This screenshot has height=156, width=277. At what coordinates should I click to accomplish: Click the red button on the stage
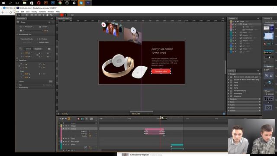(161, 71)
